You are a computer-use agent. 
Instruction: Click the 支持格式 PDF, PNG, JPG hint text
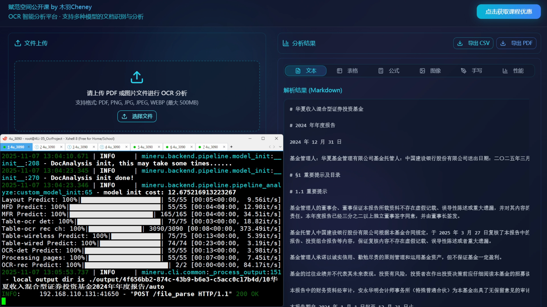(x=137, y=103)
